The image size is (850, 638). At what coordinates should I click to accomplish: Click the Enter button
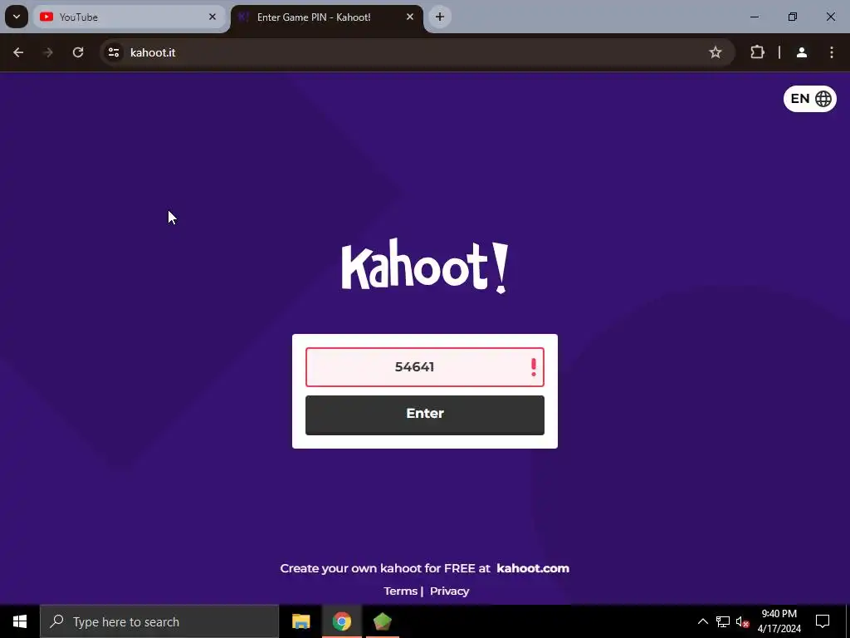pos(425,415)
